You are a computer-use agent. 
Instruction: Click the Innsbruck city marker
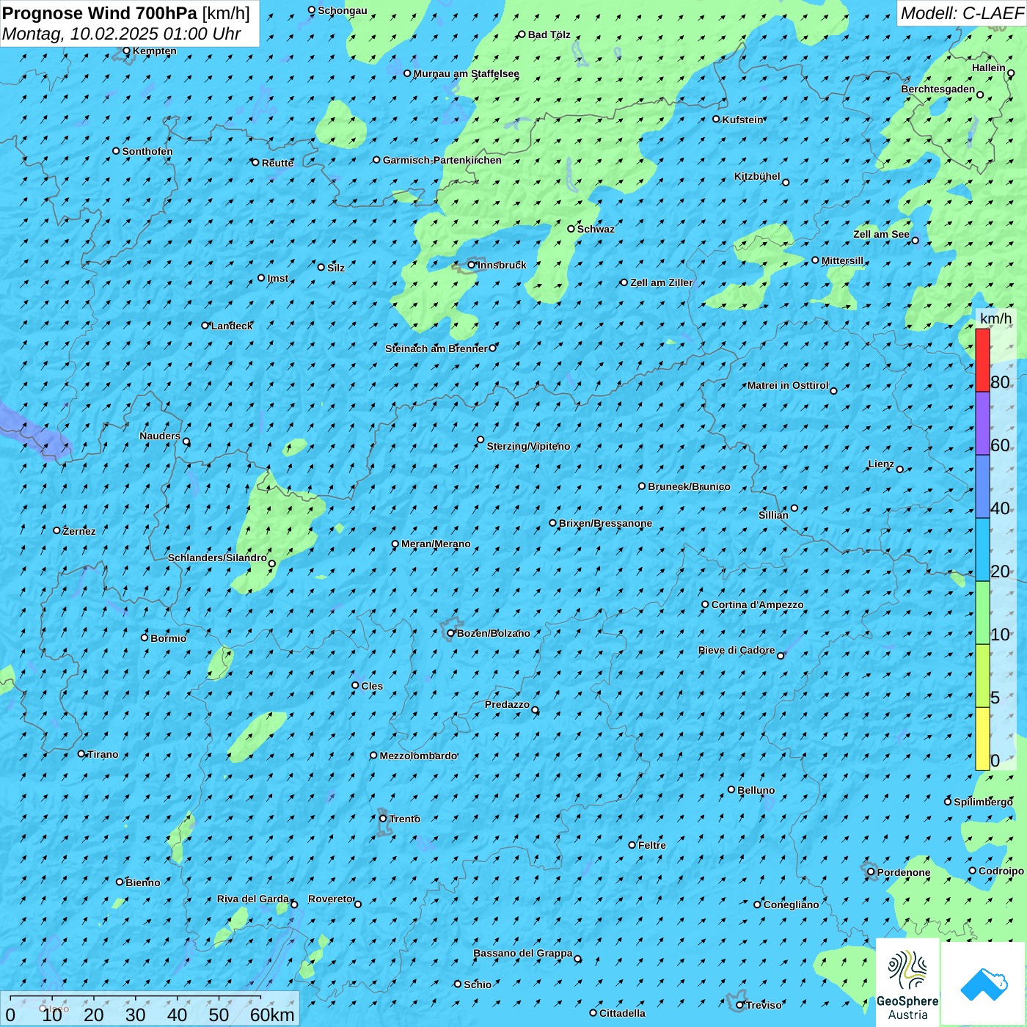click(x=472, y=265)
